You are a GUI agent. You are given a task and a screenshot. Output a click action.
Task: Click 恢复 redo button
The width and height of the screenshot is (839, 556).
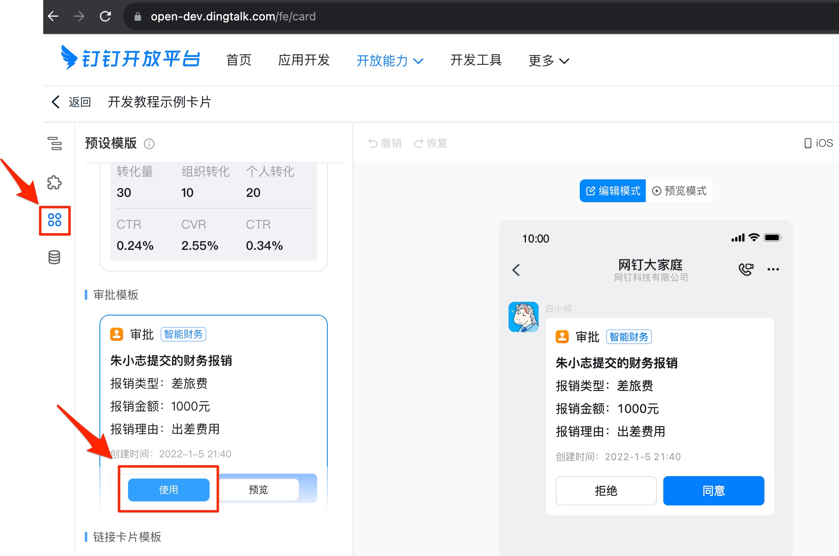(431, 143)
